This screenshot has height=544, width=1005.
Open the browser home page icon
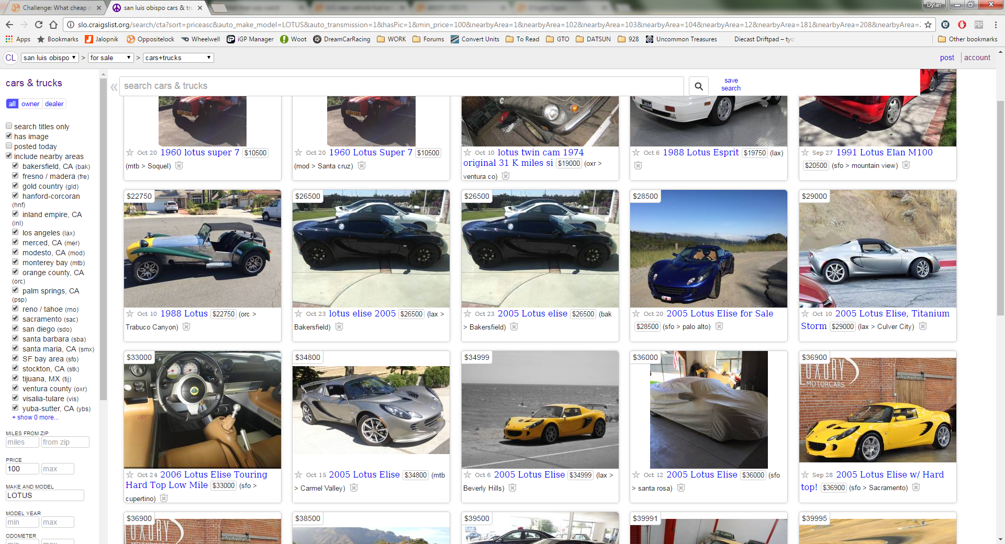tap(53, 25)
